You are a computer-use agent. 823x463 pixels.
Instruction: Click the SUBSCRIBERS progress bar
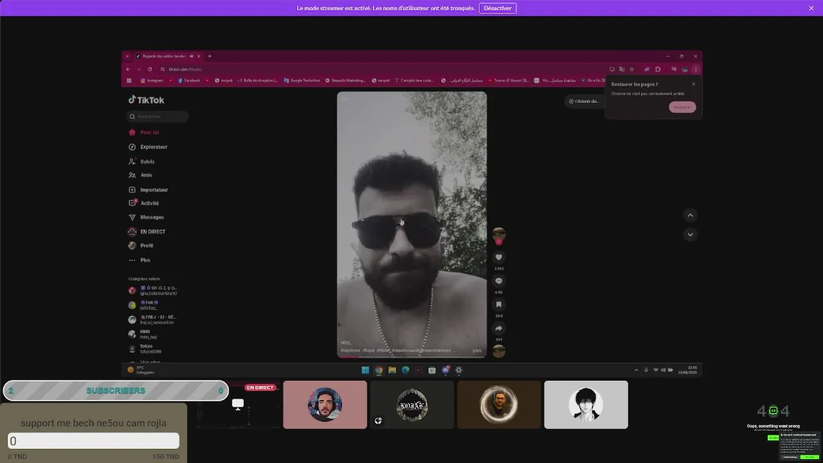pyautogui.click(x=116, y=390)
